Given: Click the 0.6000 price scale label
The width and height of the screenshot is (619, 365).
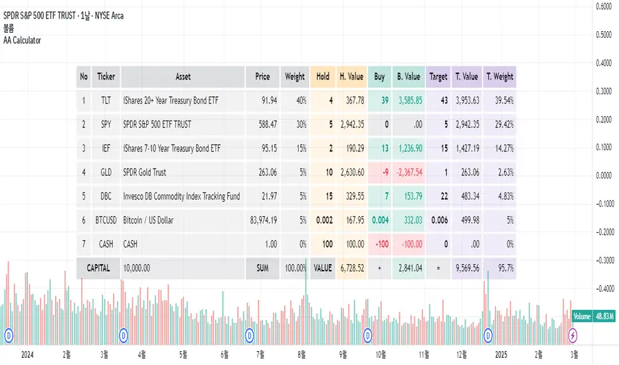Looking at the screenshot, I should (x=602, y=7).
